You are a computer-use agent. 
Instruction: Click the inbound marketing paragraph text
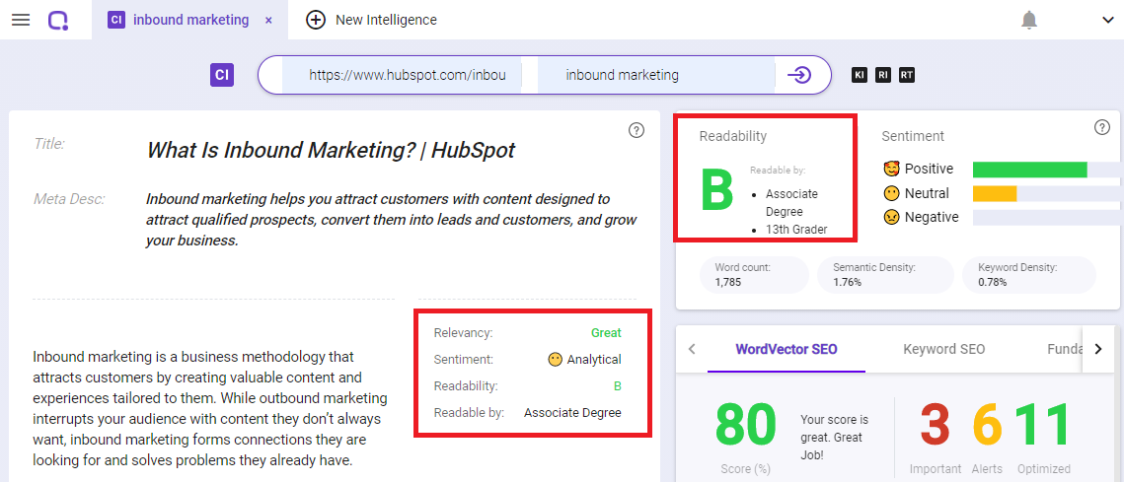pyautogui.click(x=210, y=408)
